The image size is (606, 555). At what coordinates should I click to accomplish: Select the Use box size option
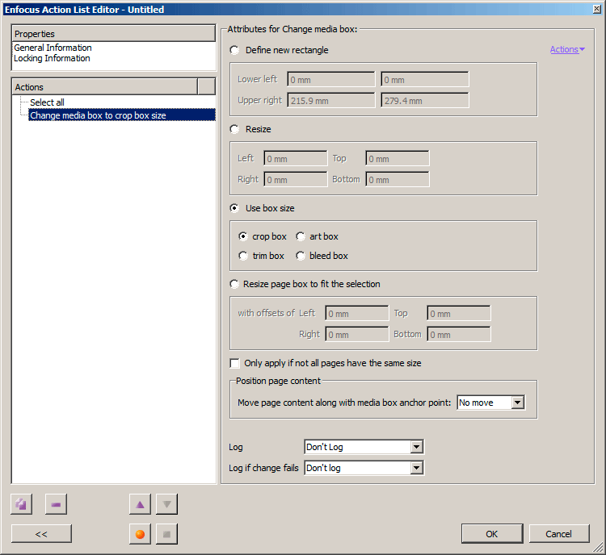(x=234, y=208)
